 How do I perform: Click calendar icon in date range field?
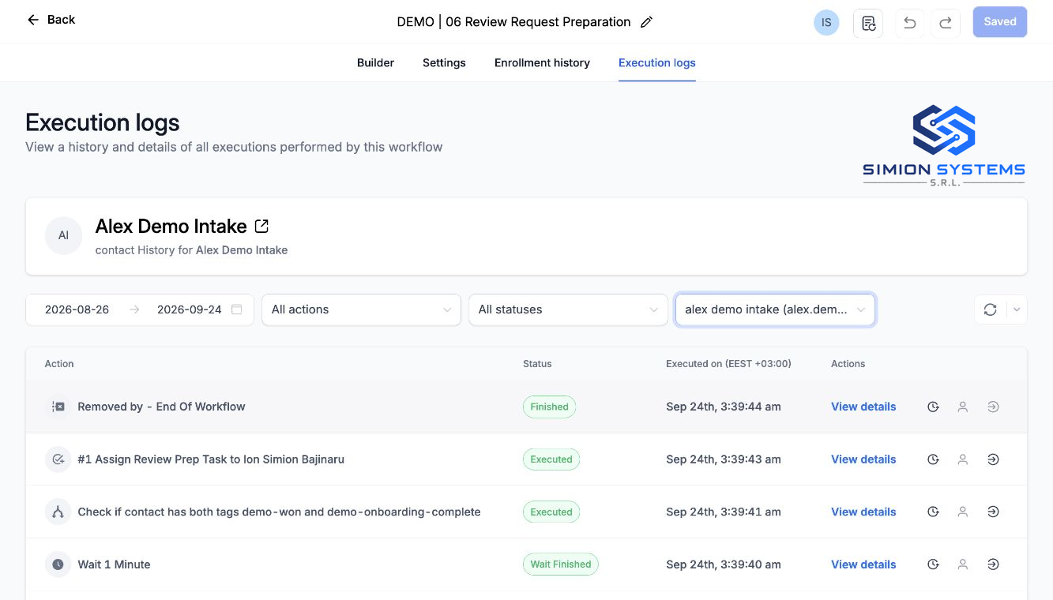click(236, 309)
